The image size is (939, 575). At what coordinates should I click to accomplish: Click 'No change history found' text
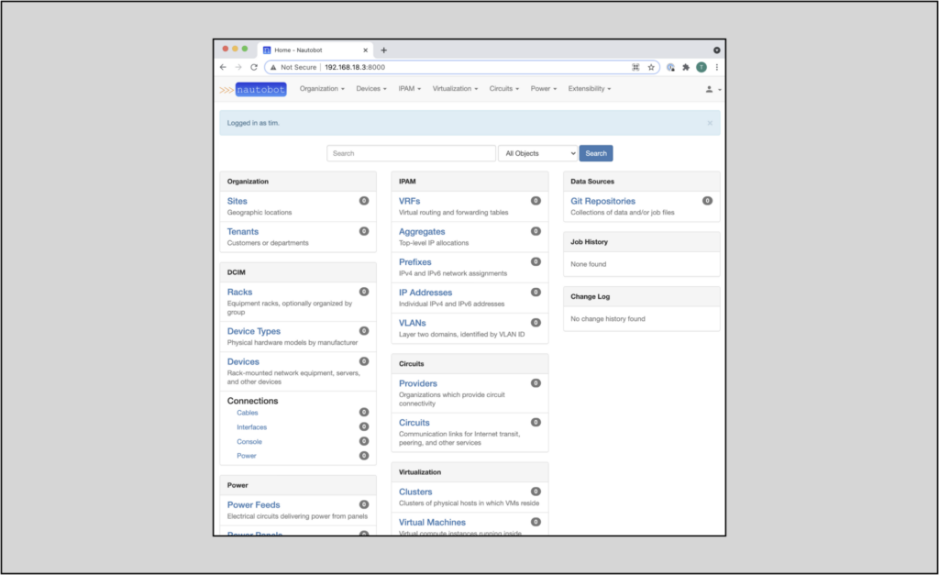pyautogui.click(x=608, y=319)
